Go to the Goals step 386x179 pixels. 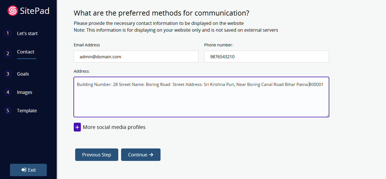pos(23,74)
